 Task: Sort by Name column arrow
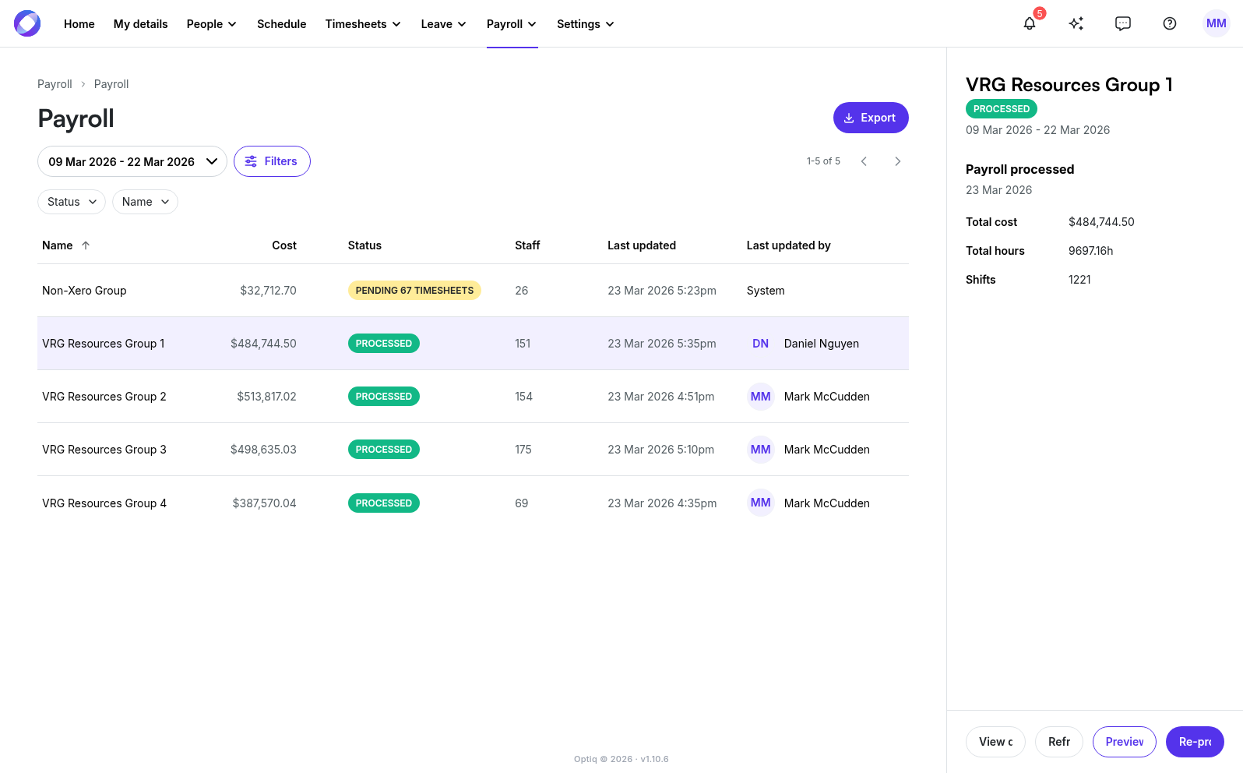(x=86, y=245)
